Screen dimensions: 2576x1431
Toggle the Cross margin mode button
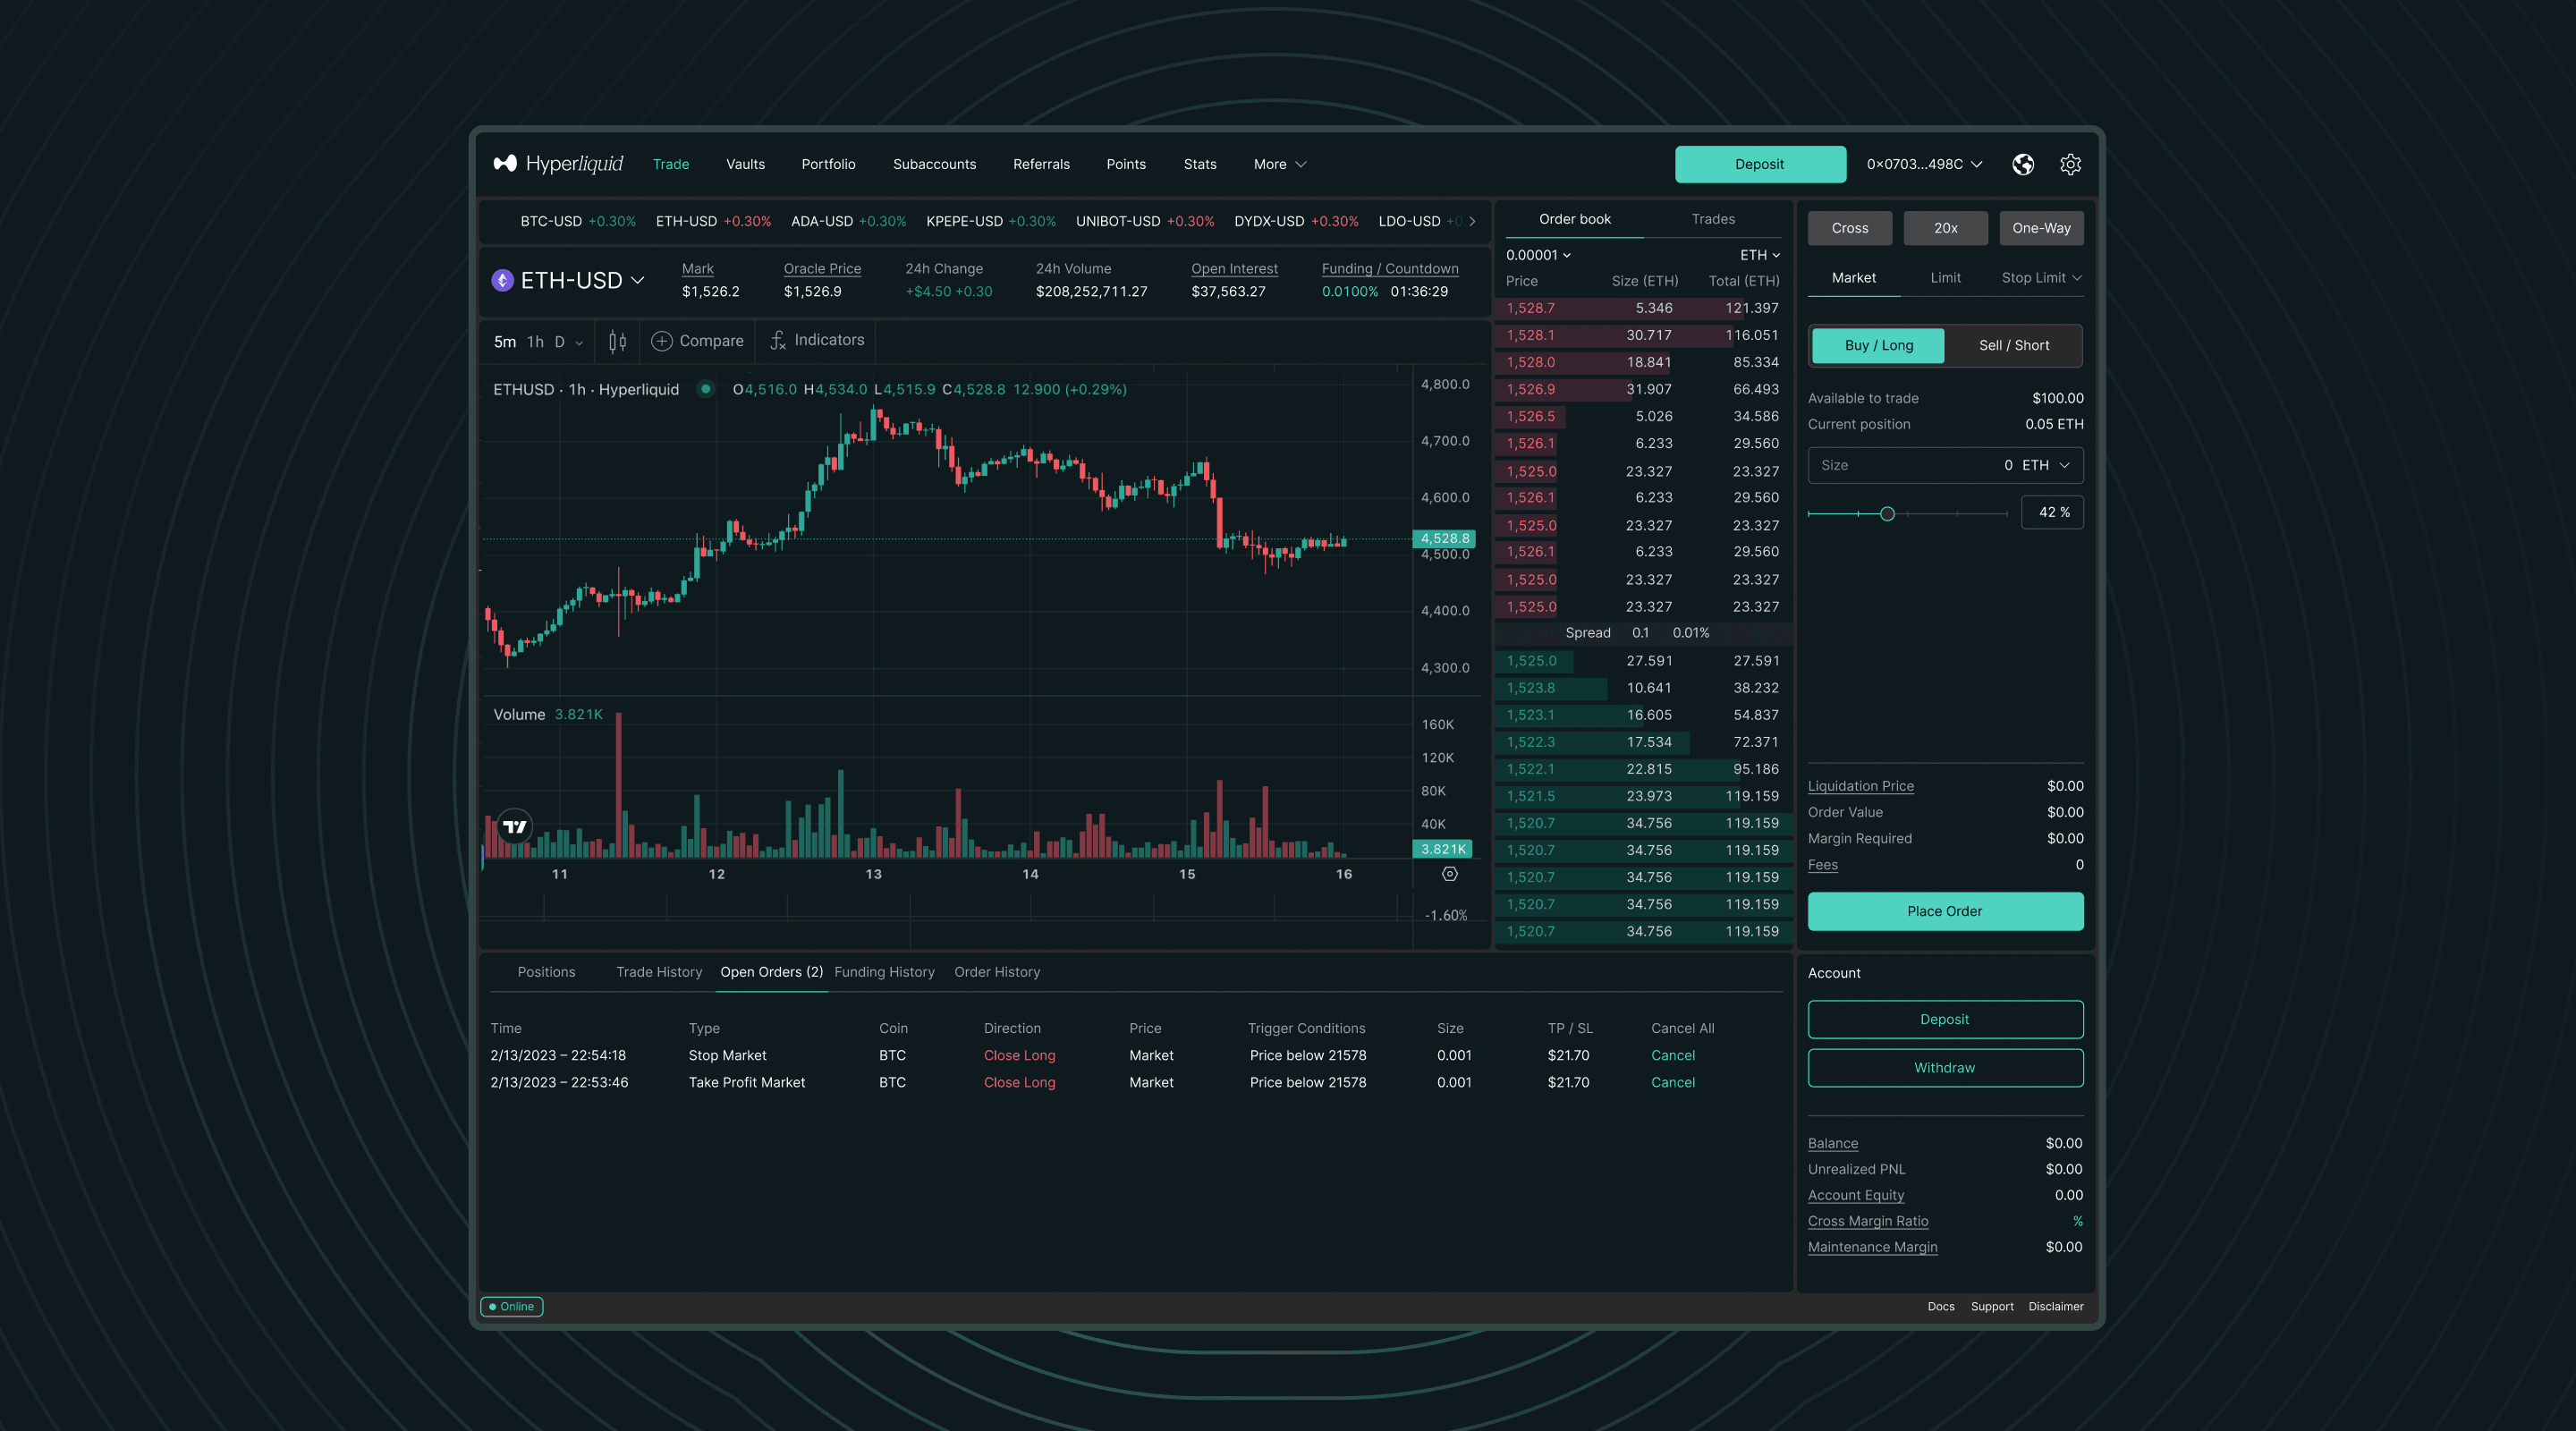tap(1849, 228)
